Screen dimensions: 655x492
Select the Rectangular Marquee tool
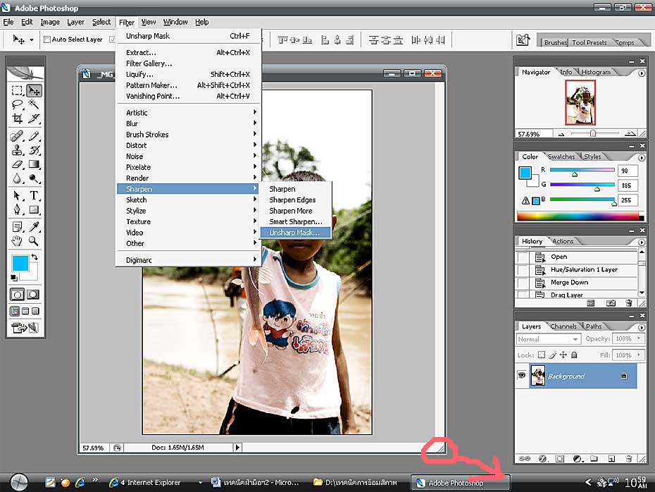click(17, 90)
